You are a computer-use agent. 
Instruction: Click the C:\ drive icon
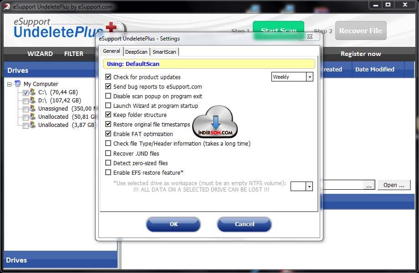point(32,92)
